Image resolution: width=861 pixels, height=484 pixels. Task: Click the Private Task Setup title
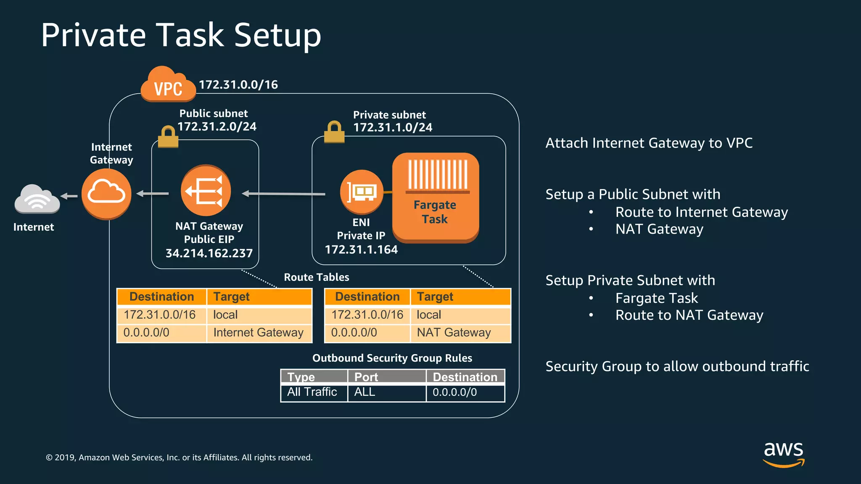(181, 35)
